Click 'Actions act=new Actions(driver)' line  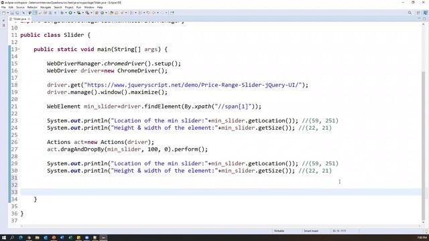101,142
